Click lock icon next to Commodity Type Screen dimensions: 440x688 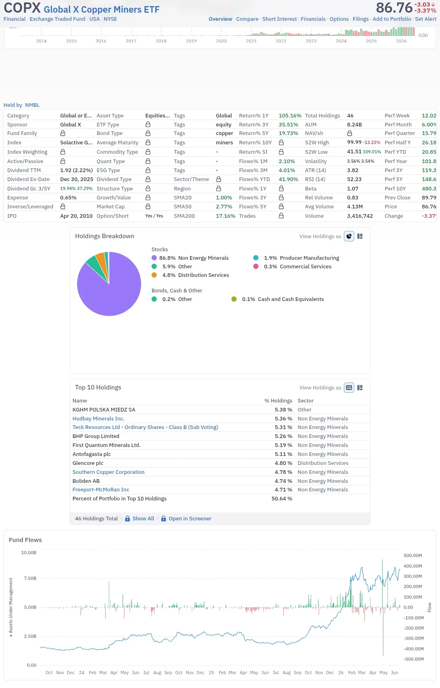148,152
